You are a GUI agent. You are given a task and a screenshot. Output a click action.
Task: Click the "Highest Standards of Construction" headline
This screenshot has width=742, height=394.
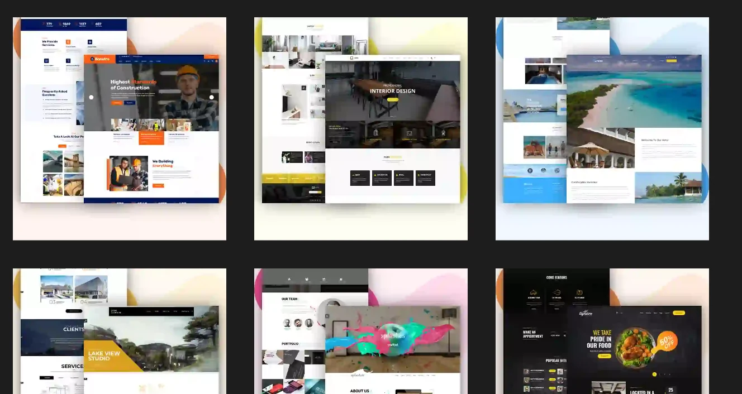[133, 85]
